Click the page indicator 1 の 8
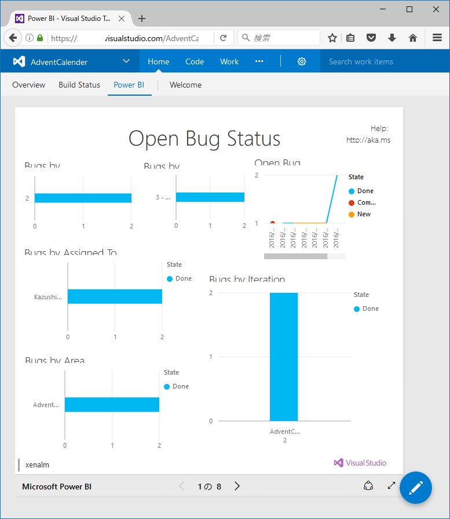The image size is (450, 519). (209, 487)
